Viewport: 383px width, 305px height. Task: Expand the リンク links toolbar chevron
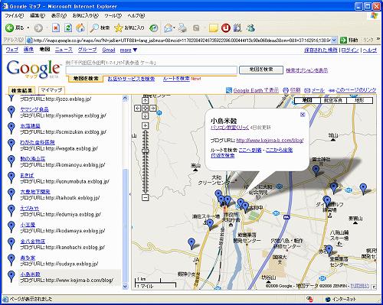tap(378, 39)
